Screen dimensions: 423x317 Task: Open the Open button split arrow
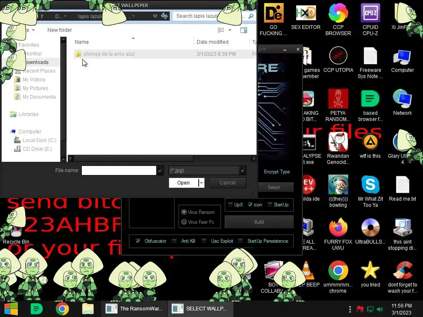click(x=201, y=183)
